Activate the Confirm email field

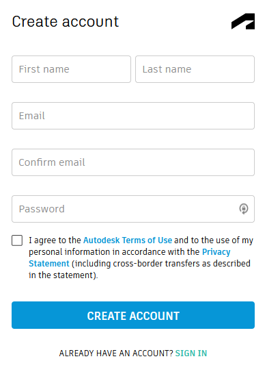[133, 162]
